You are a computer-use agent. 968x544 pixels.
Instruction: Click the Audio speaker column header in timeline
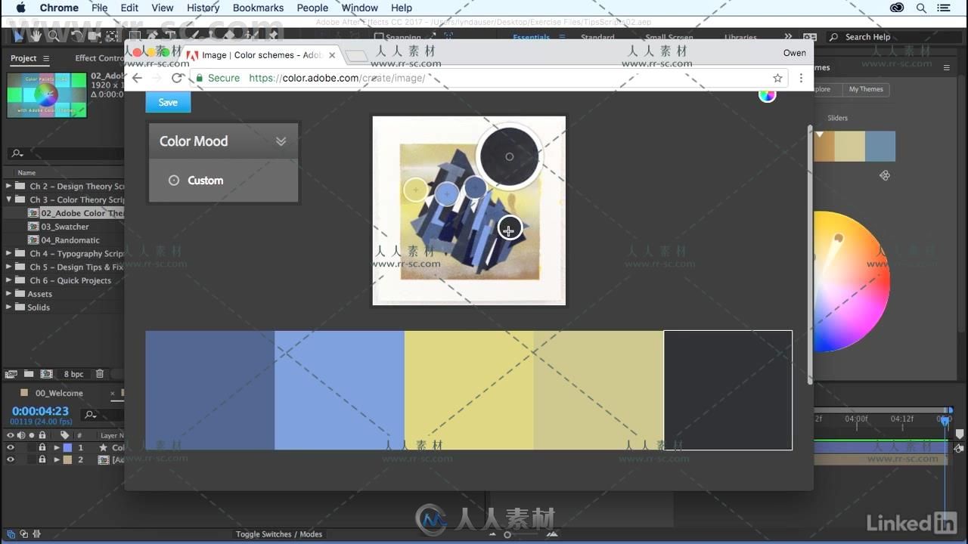(21, 435)
